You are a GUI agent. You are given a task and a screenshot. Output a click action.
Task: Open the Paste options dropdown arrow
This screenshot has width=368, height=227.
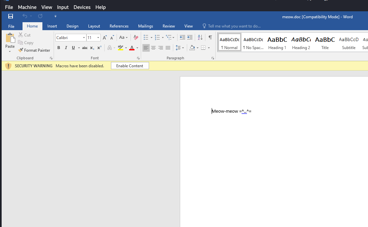[x=10, y=51]
